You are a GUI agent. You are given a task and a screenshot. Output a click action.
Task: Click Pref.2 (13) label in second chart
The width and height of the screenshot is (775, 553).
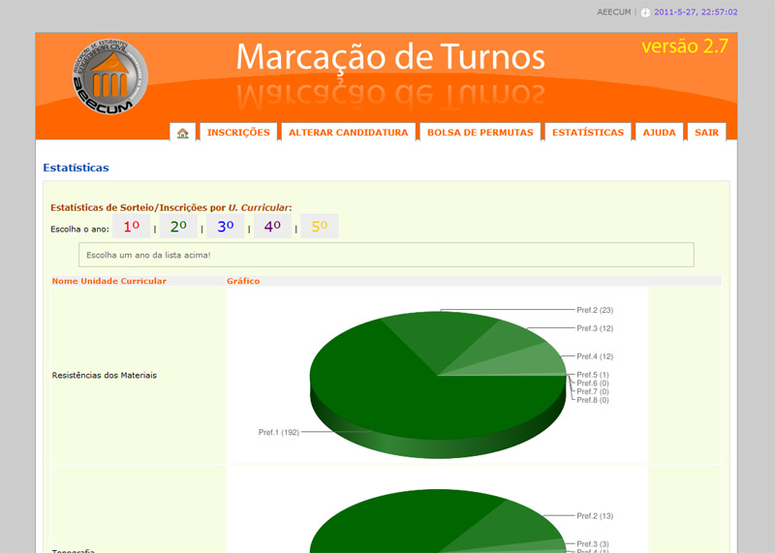(595, 516)
